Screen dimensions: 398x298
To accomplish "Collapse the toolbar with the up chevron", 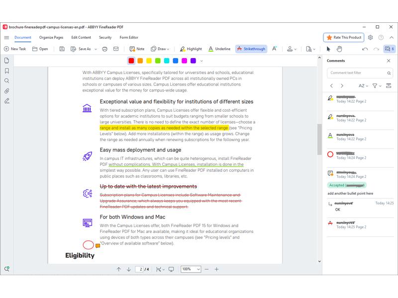I will tap(392, 38).
